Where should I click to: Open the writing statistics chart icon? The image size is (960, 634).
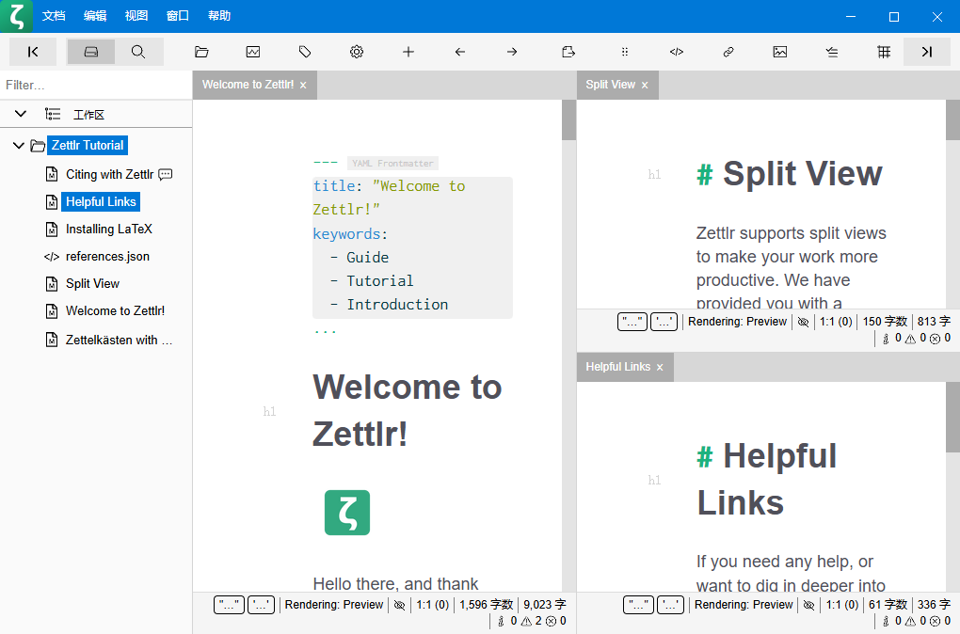[x=253, y=52]
